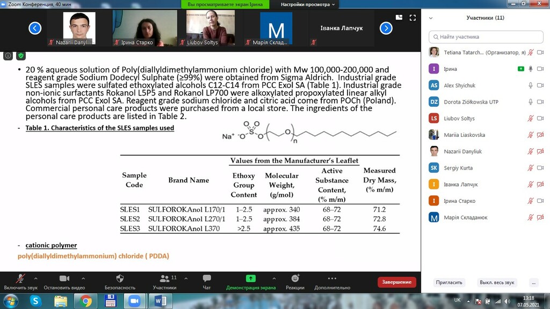The width and height of the screenshot is (550, 309).
Task: Toggle microphone icon for Ірина participant
Action: click(531, 69)
